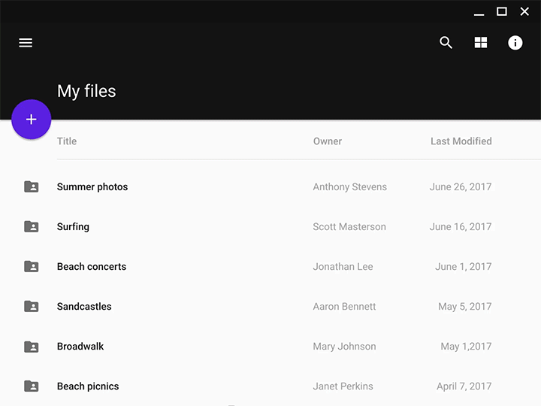Screen dimensions: 541x406
Task: Click the search magnifier icon
Action: pos(446,43)
